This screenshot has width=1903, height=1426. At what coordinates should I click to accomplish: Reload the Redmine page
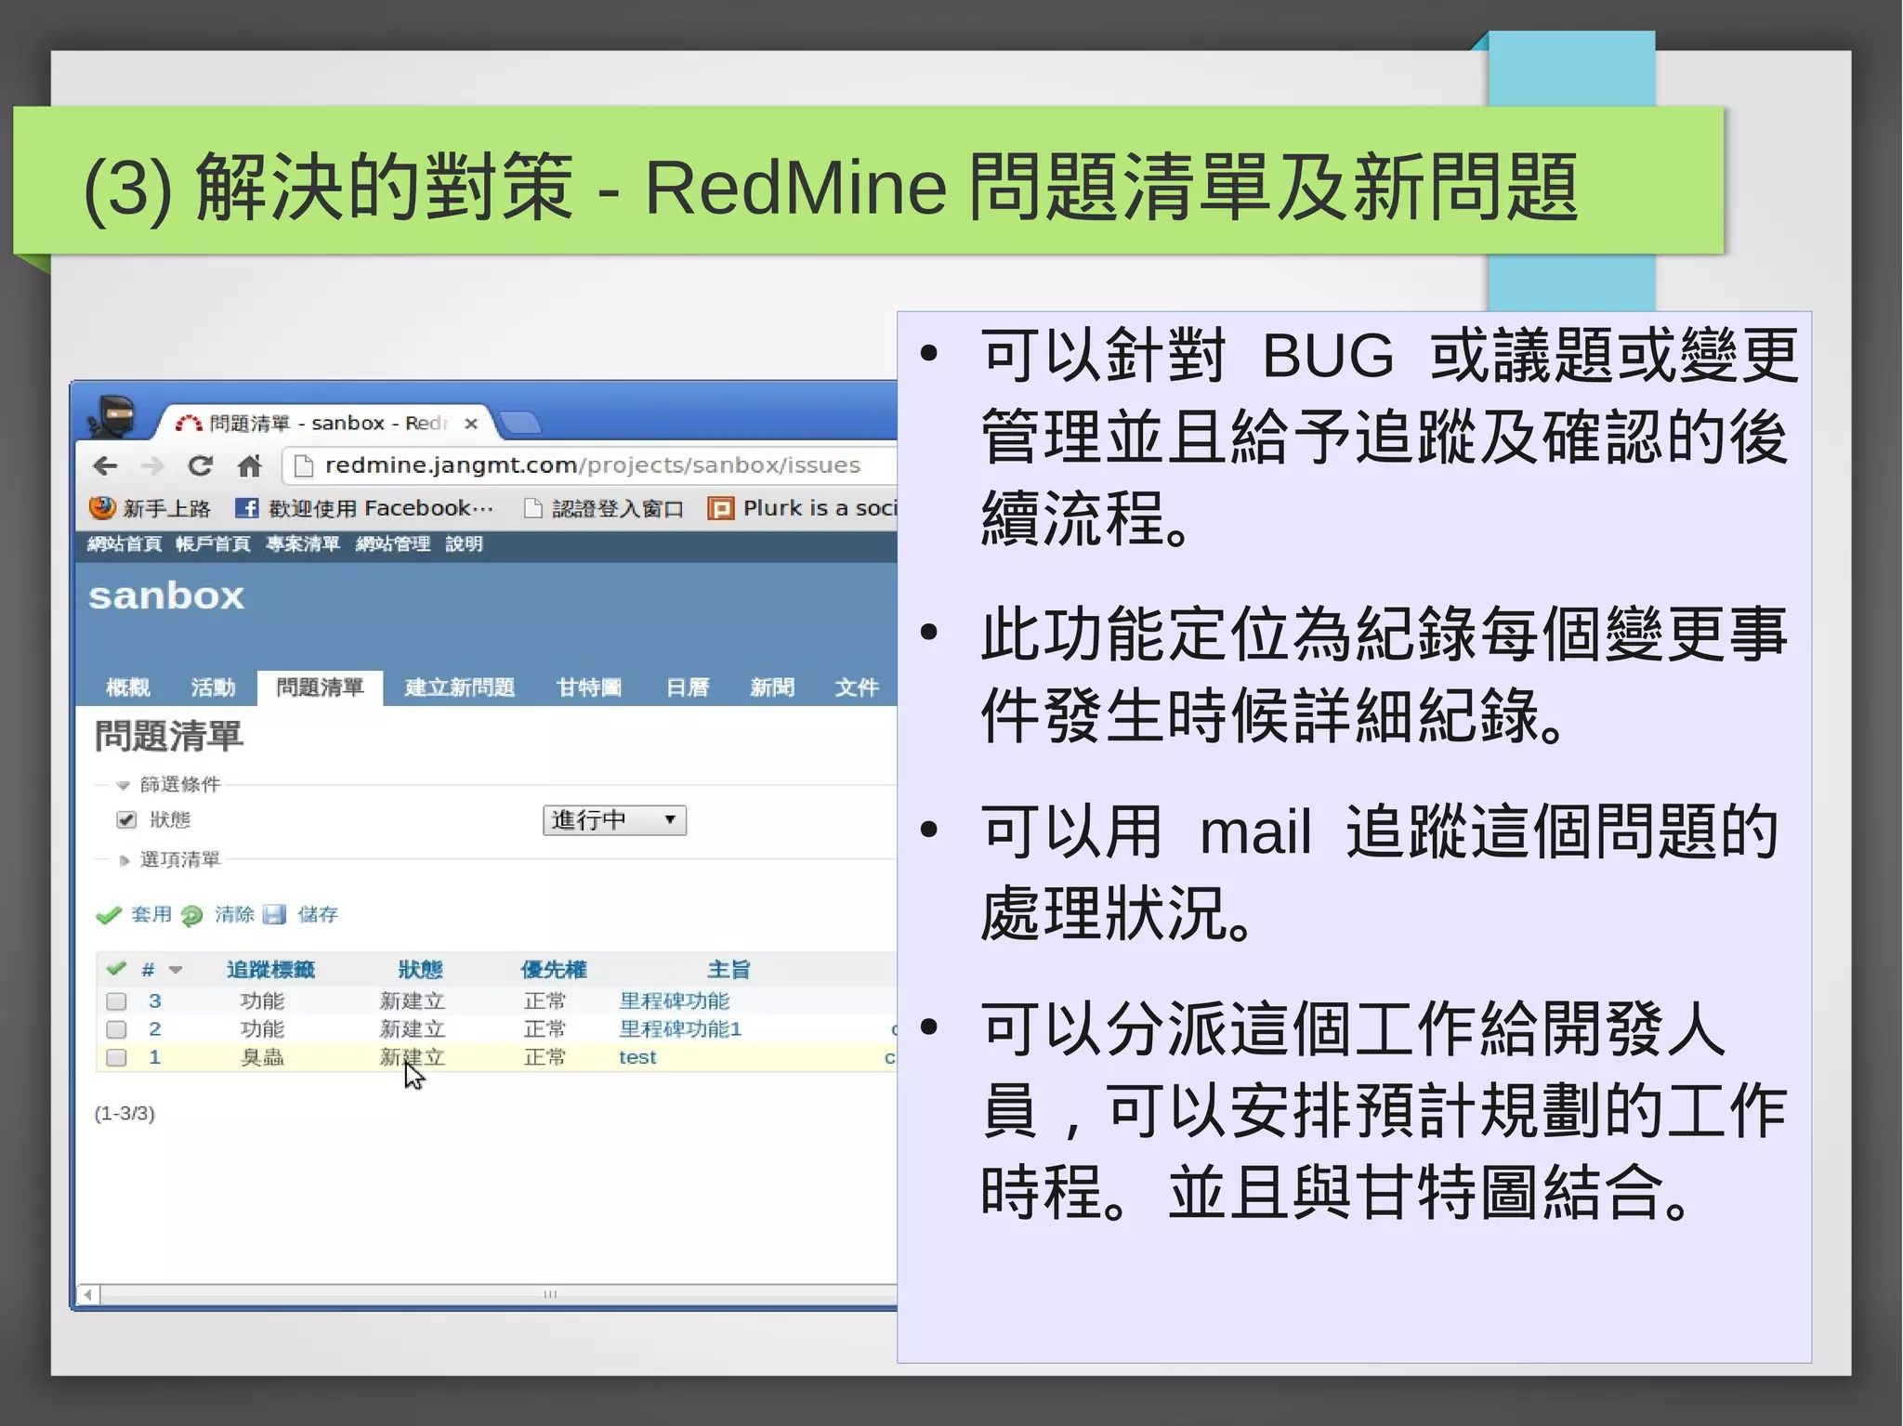click(x=200, y=465)
